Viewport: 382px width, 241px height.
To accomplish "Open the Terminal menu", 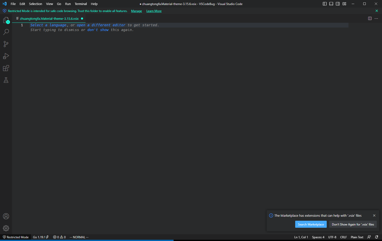I will click(x=81, y=4).
